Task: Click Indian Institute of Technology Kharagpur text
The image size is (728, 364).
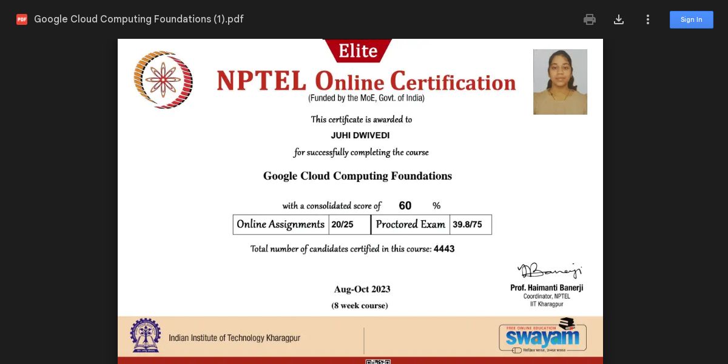Action: [234, 338]
